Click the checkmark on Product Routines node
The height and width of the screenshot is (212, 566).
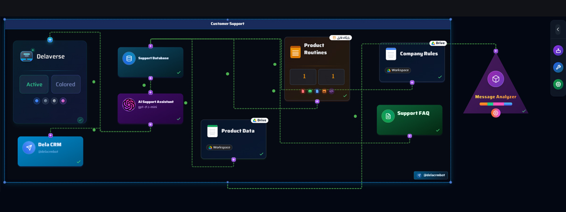point(345,96)
